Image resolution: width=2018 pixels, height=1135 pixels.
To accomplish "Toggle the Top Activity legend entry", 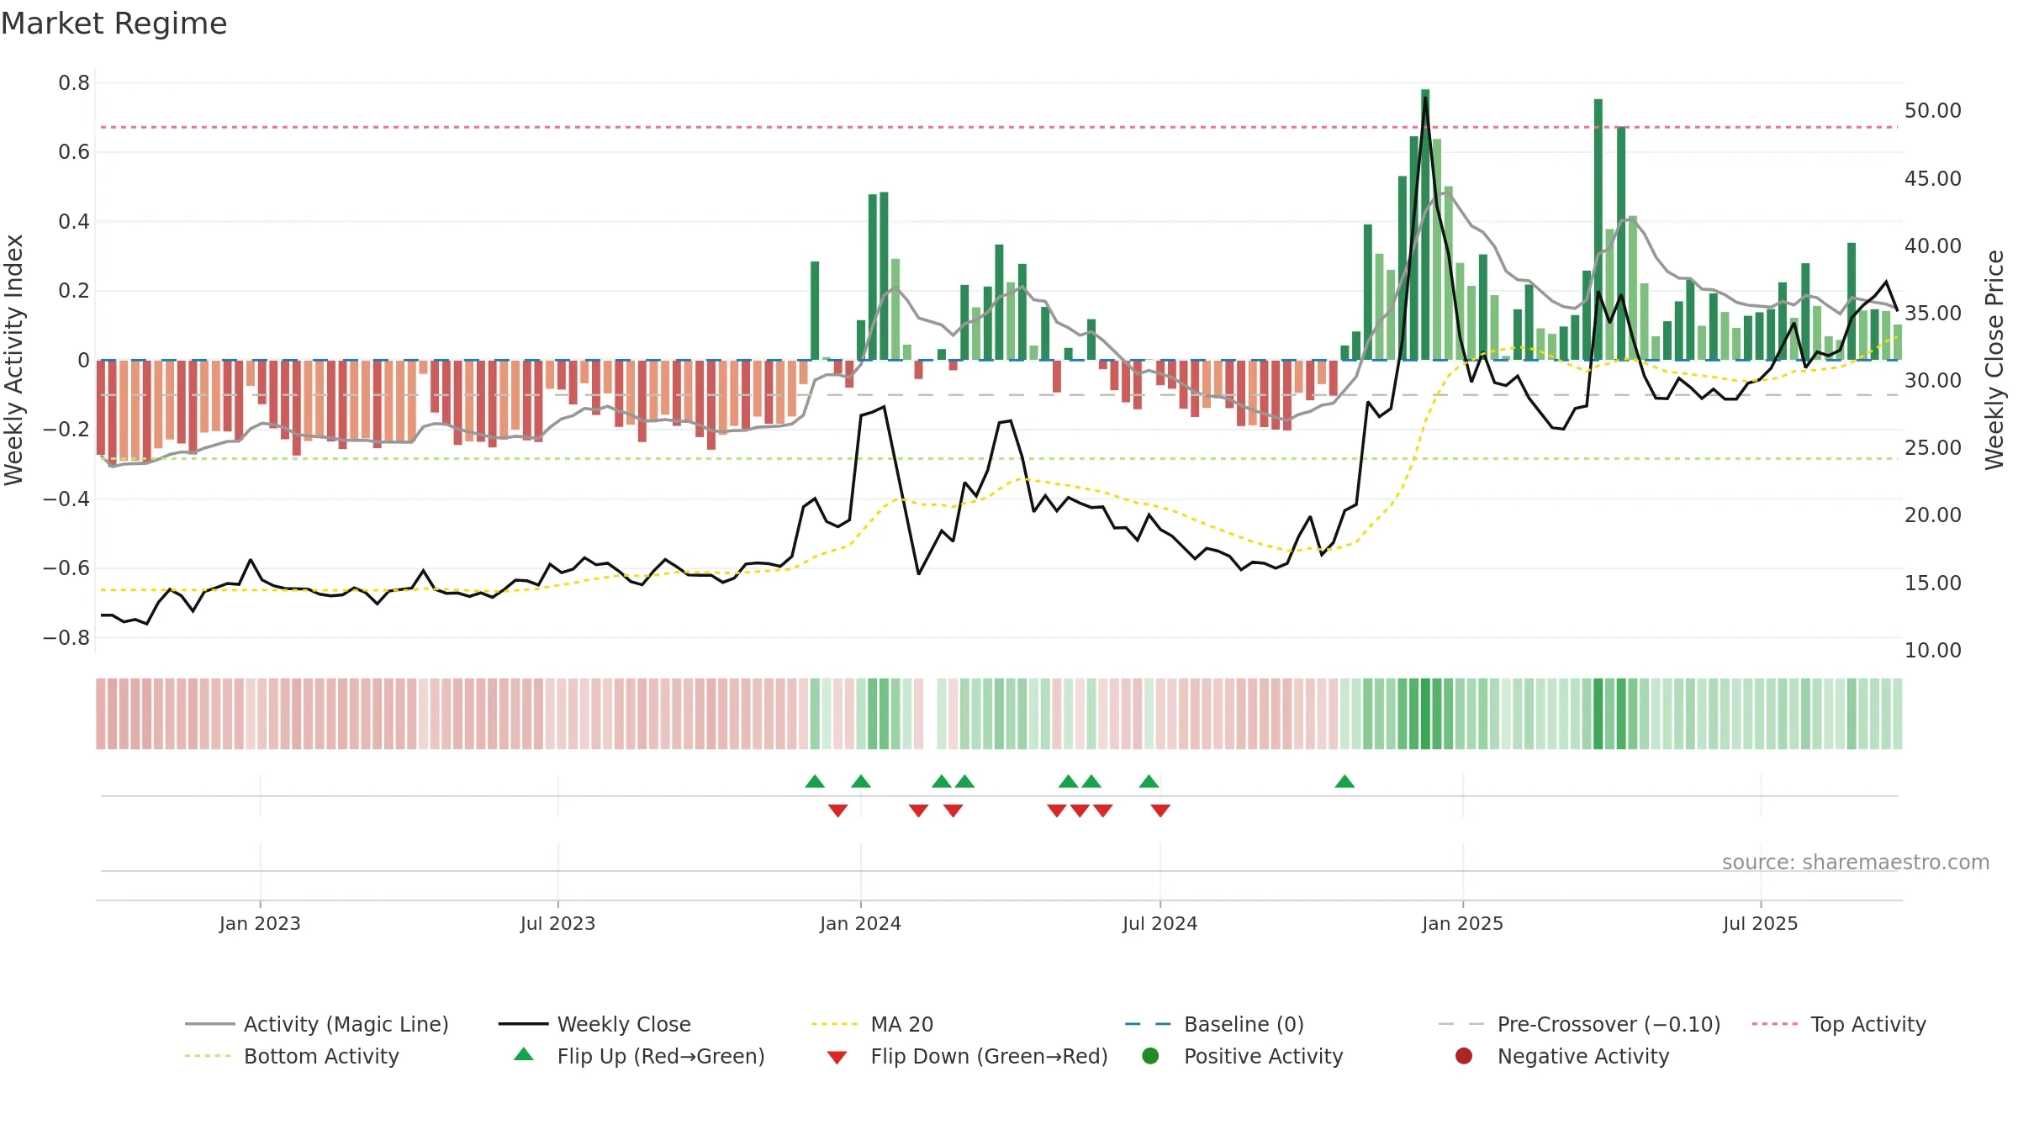I will click(x=1839, y=1024).
